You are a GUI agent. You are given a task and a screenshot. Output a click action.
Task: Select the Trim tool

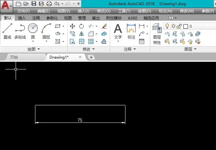tap(91, 26)
